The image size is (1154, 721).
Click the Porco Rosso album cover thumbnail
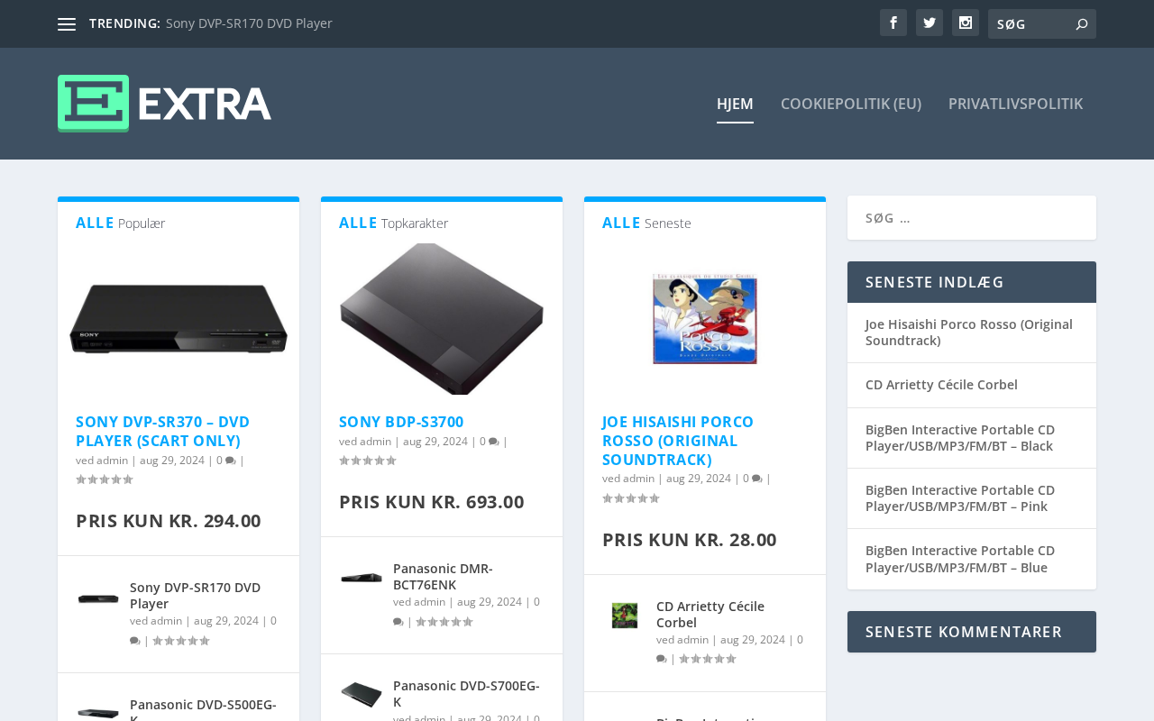(705, 319)
